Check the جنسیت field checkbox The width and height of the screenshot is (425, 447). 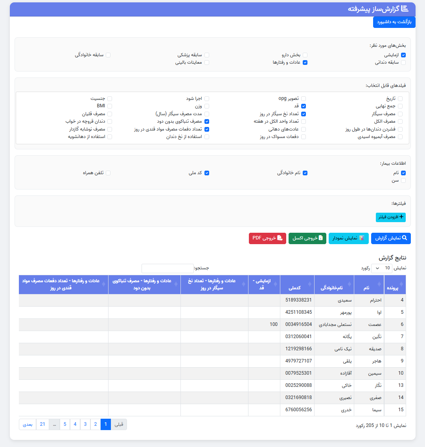(110, 99)
